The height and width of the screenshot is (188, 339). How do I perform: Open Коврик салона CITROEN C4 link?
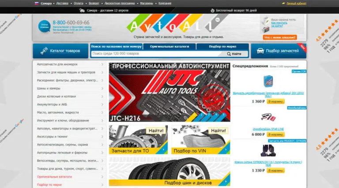pyautogui.click(x=268, y=164)
